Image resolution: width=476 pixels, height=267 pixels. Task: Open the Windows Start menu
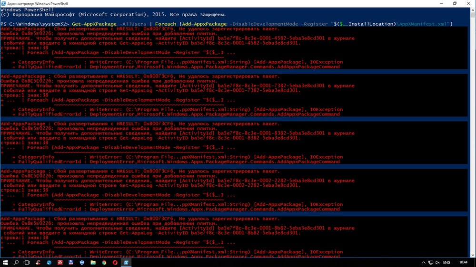pos(5,262)
